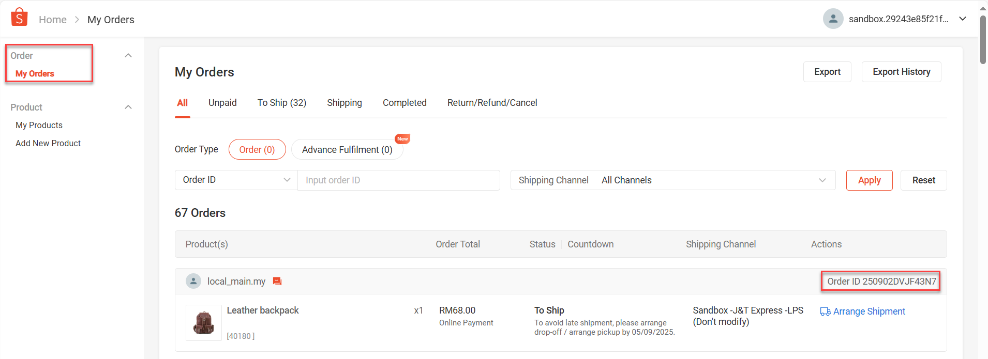Collapse the Order sidebar section

click(128, 55)
